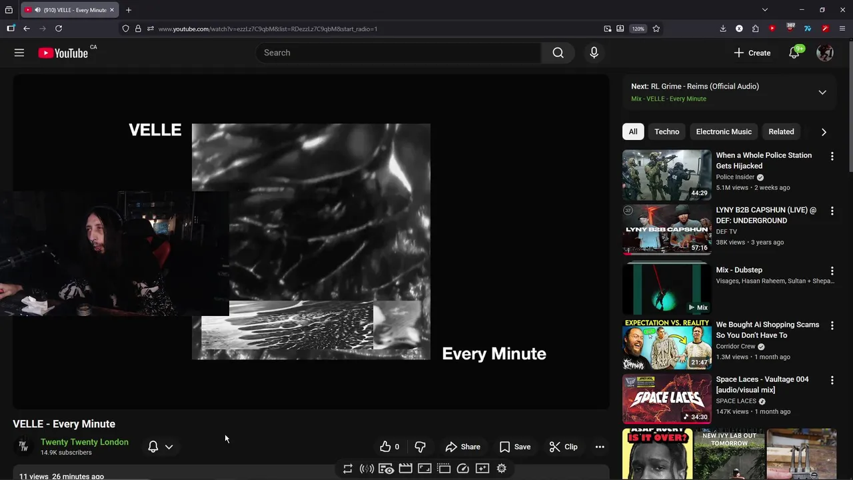853x480 pixels.
Task: Open the YouTube guide hamburger menu
Action: (x=19, y=53)
